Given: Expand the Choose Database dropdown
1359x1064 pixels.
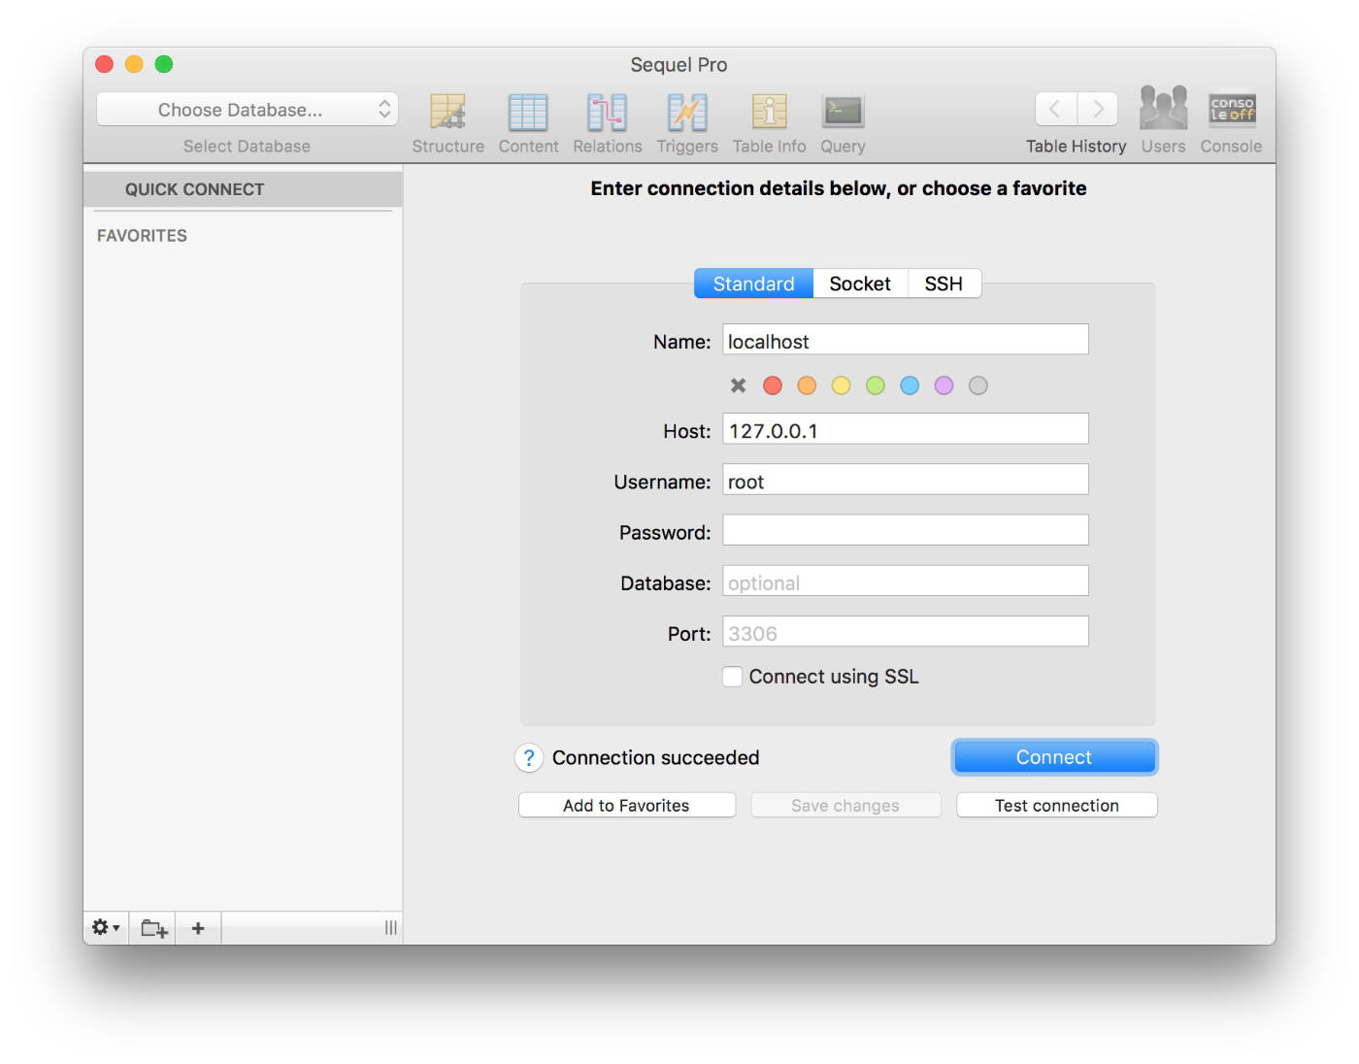Looking at the screenshot, I should coord(248,110).
